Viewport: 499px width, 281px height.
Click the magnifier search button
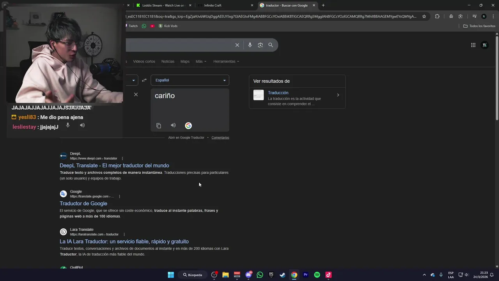point(271,45)
